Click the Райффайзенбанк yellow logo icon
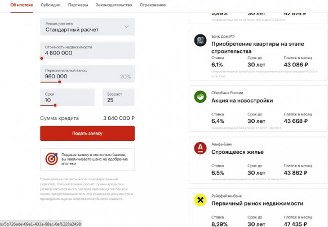 200,200
